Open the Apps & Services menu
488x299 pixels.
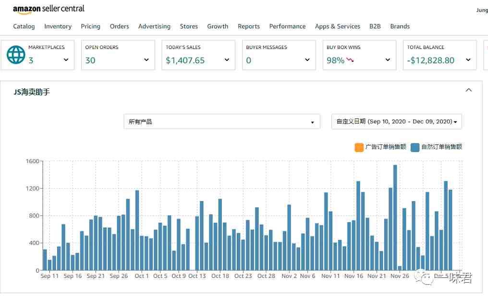coord(338,26)
